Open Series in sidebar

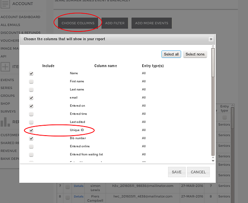tap(6, 88)
